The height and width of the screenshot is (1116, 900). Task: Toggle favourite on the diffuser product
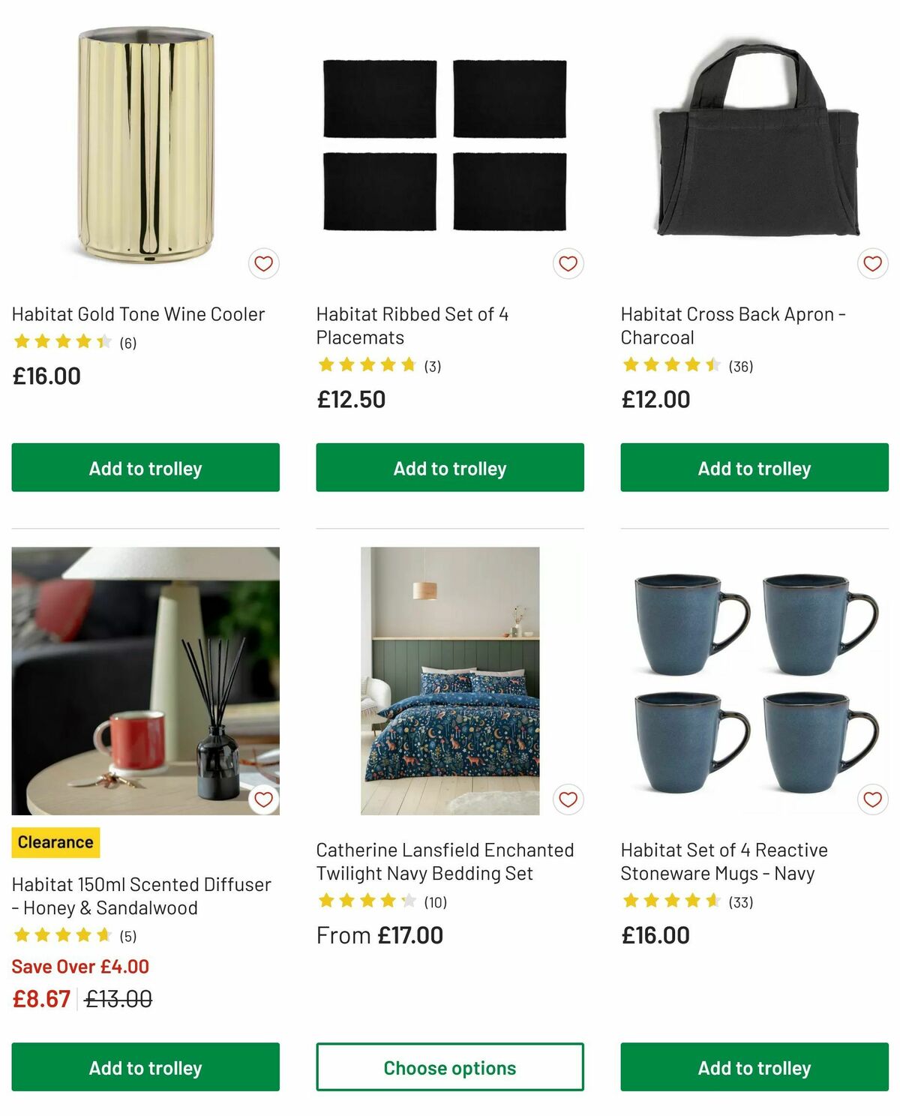pos(263,799)
